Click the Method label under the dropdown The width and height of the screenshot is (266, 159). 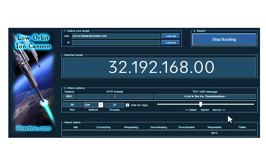click(x=93, y=110)
